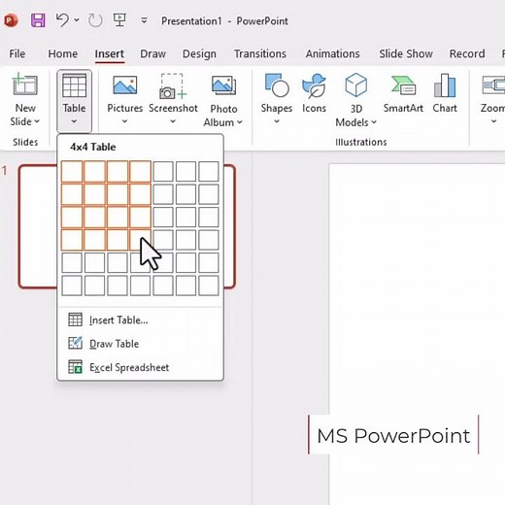
Task: Click the Screenshot icon
Action: tap(173, 85)
